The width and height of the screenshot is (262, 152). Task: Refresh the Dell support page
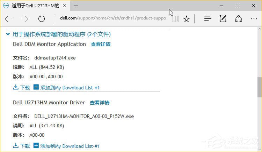tap(41, 19)
